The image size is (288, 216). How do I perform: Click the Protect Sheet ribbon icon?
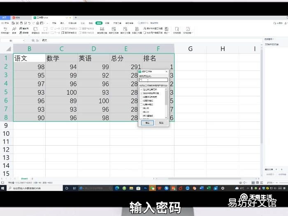[x=114, y=29]
